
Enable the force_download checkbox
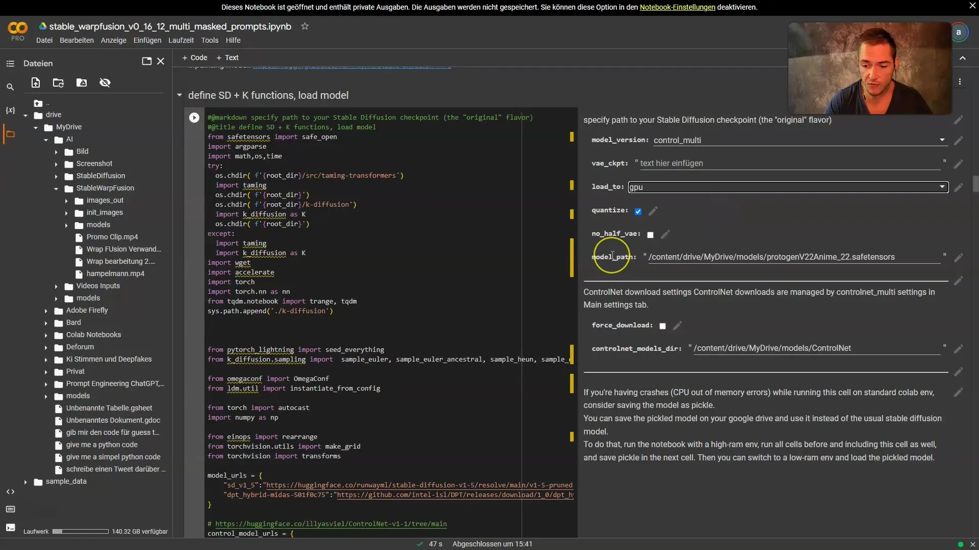coord(663,326)
